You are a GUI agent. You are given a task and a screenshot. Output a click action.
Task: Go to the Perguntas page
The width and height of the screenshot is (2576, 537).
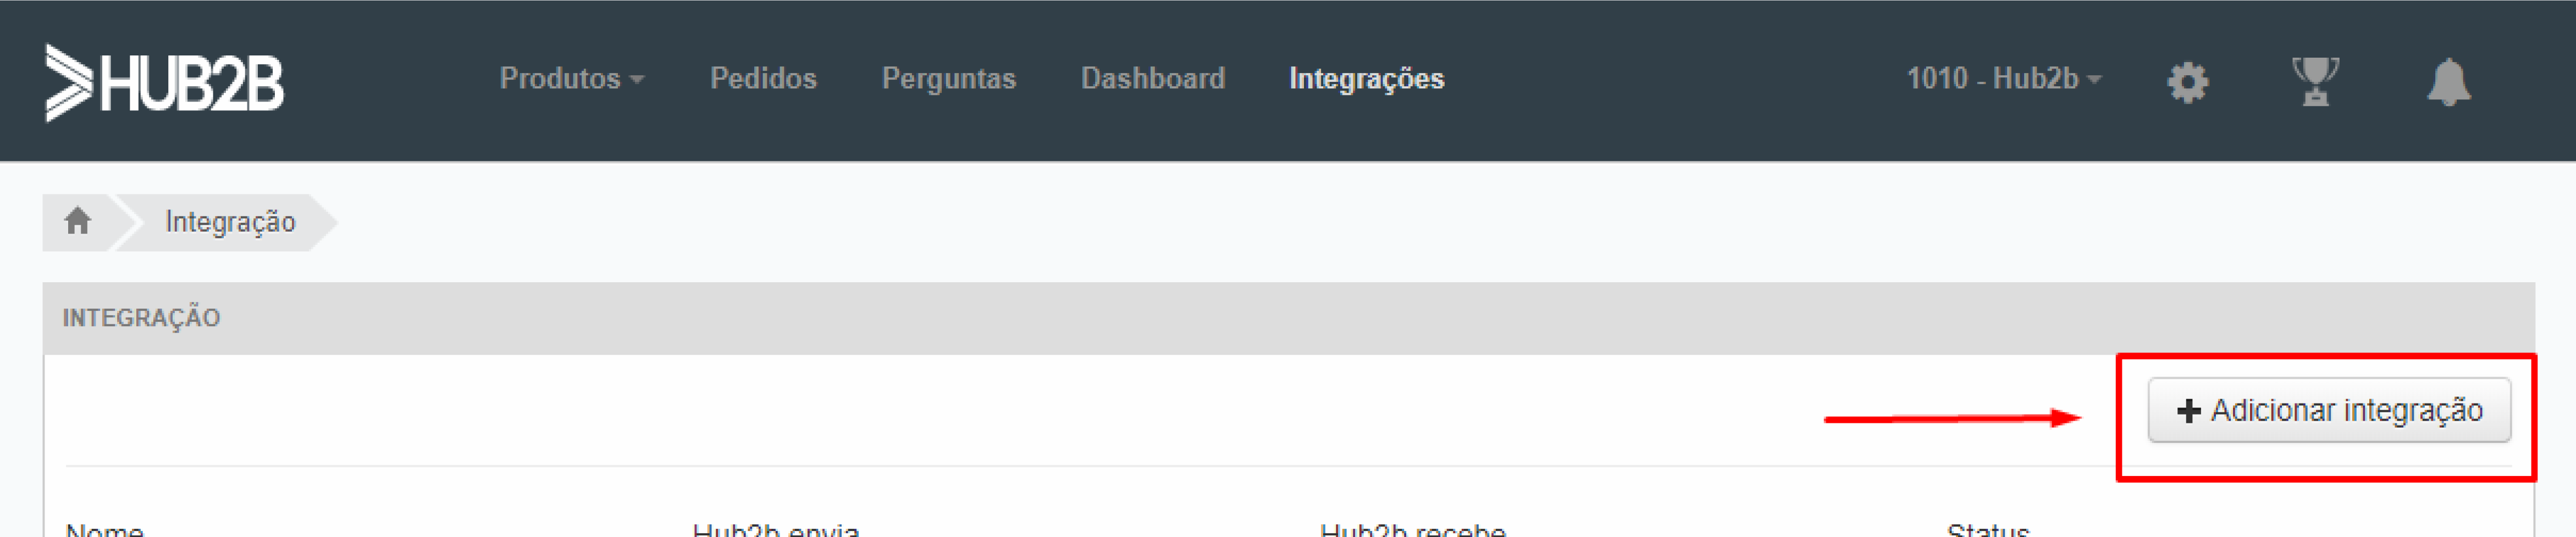[x=948, y=79]
